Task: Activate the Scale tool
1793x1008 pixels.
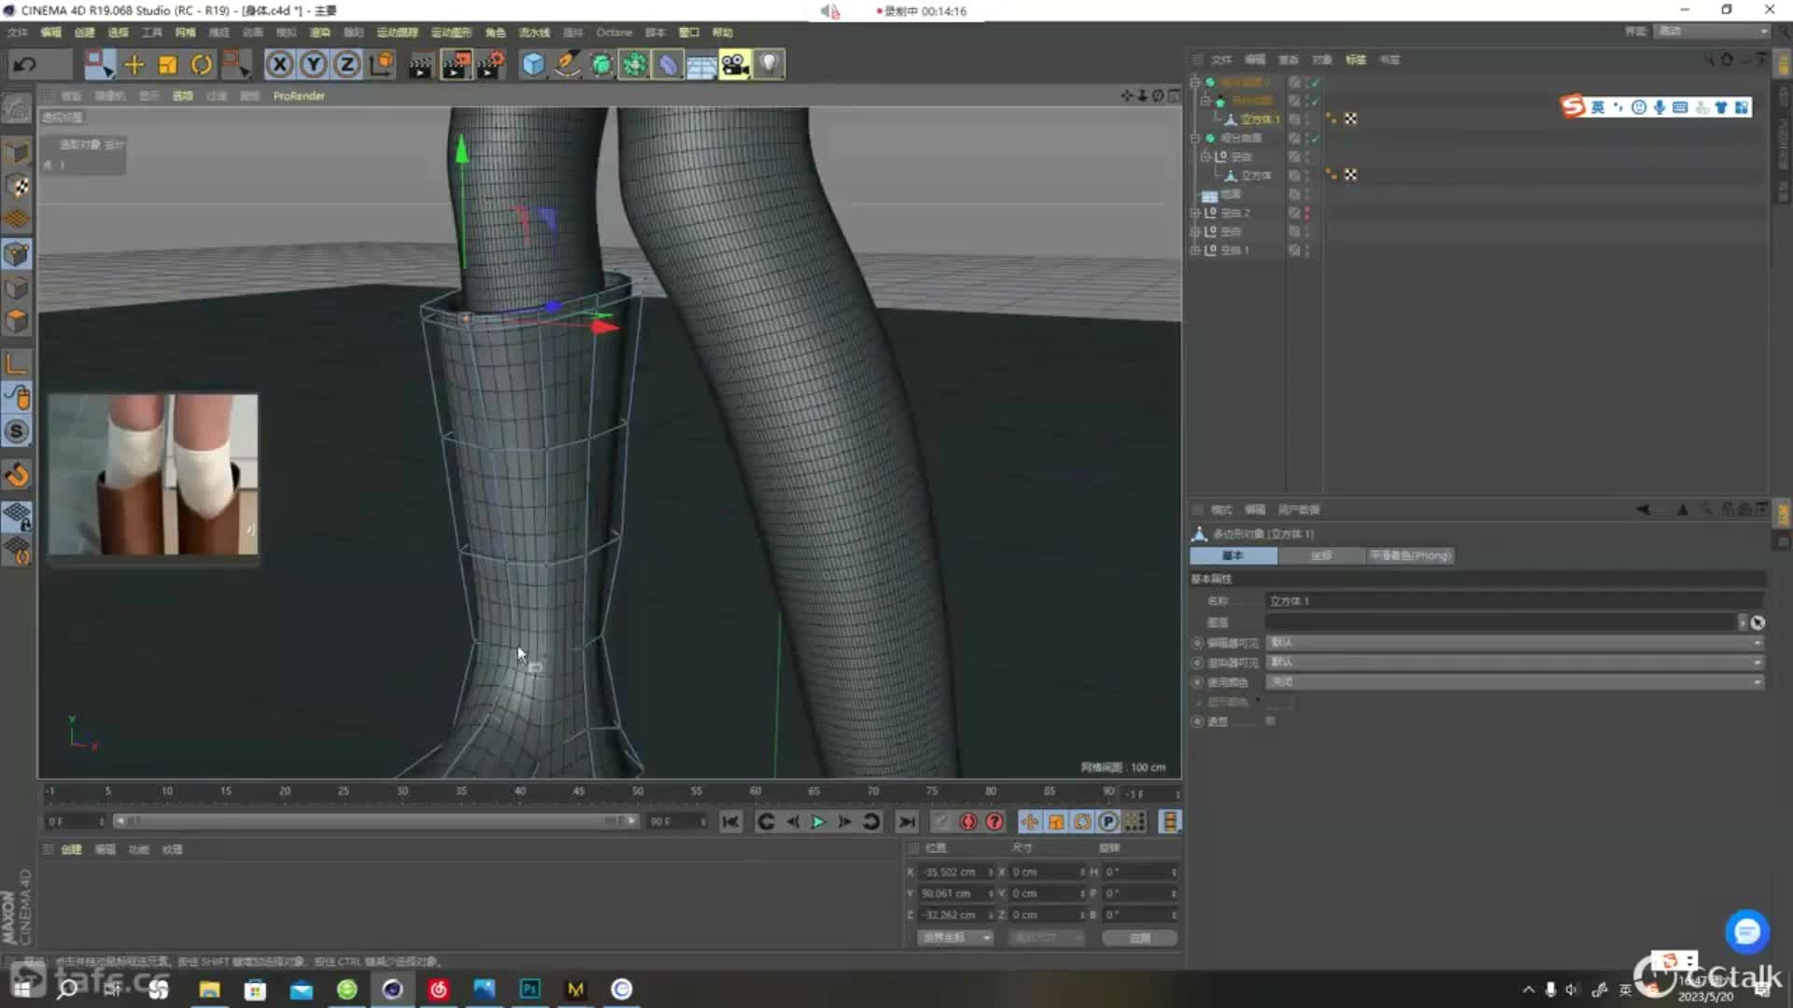Action: coord(168,64)
